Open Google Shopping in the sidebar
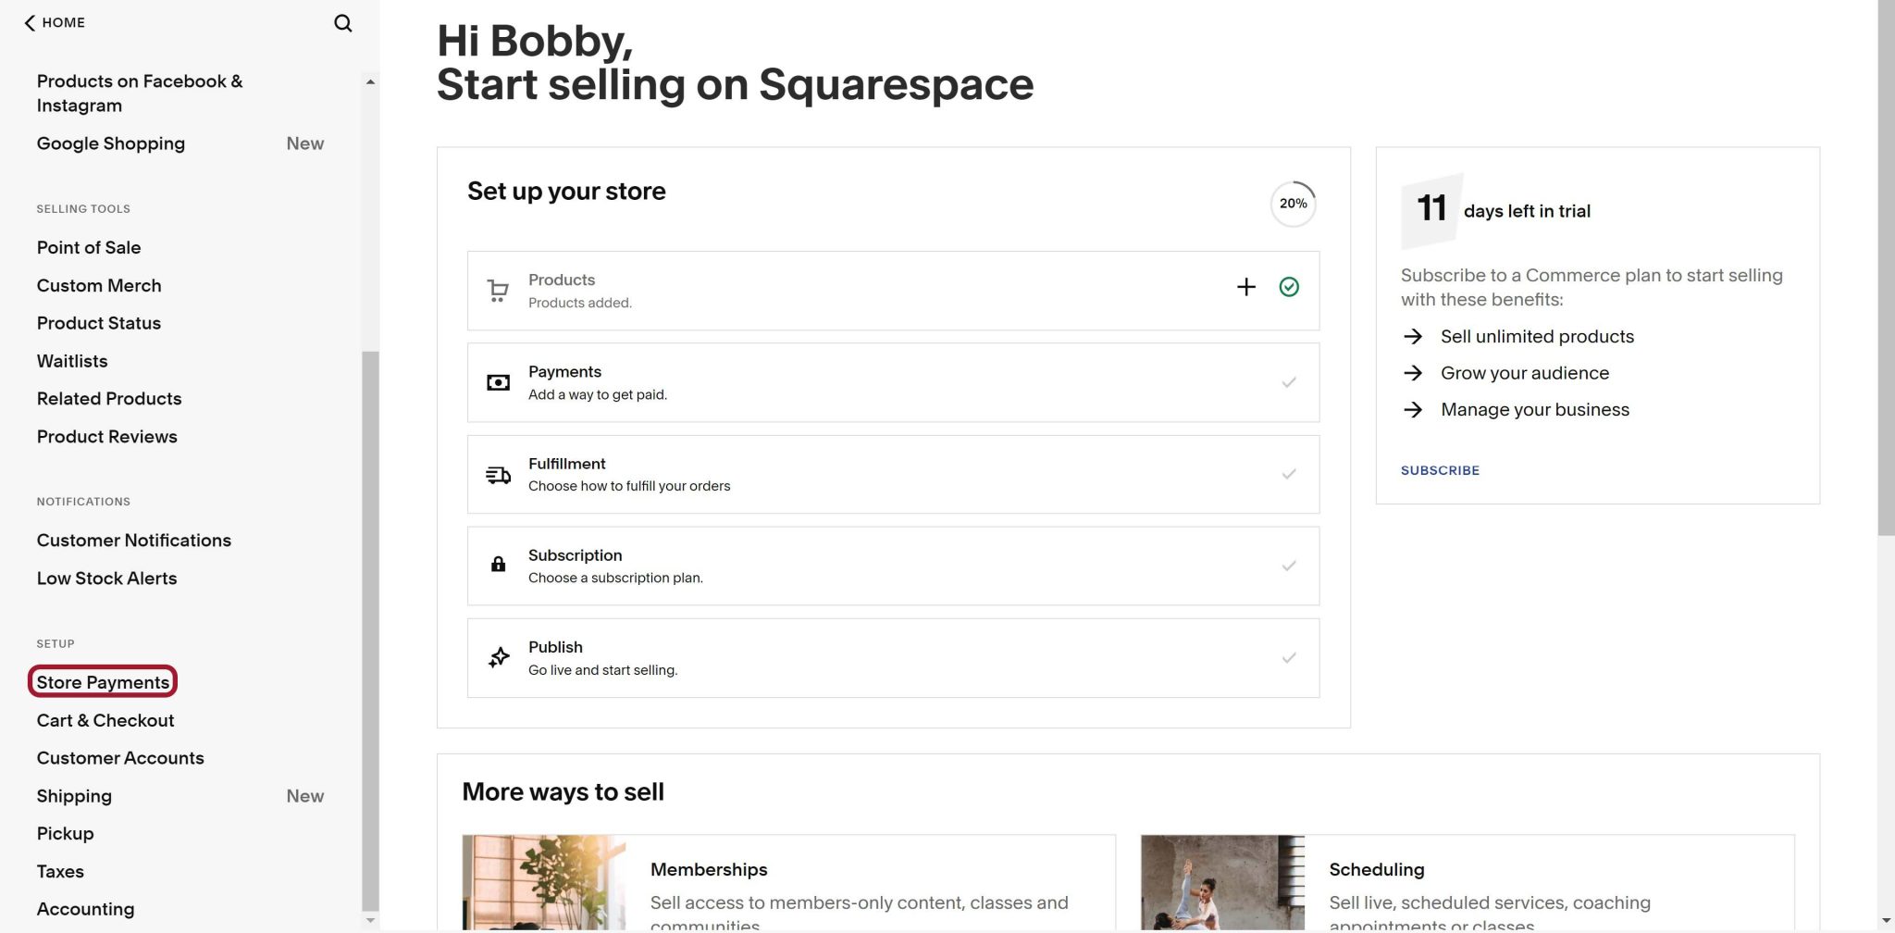The image size is (1895, 933). (111, 143)
